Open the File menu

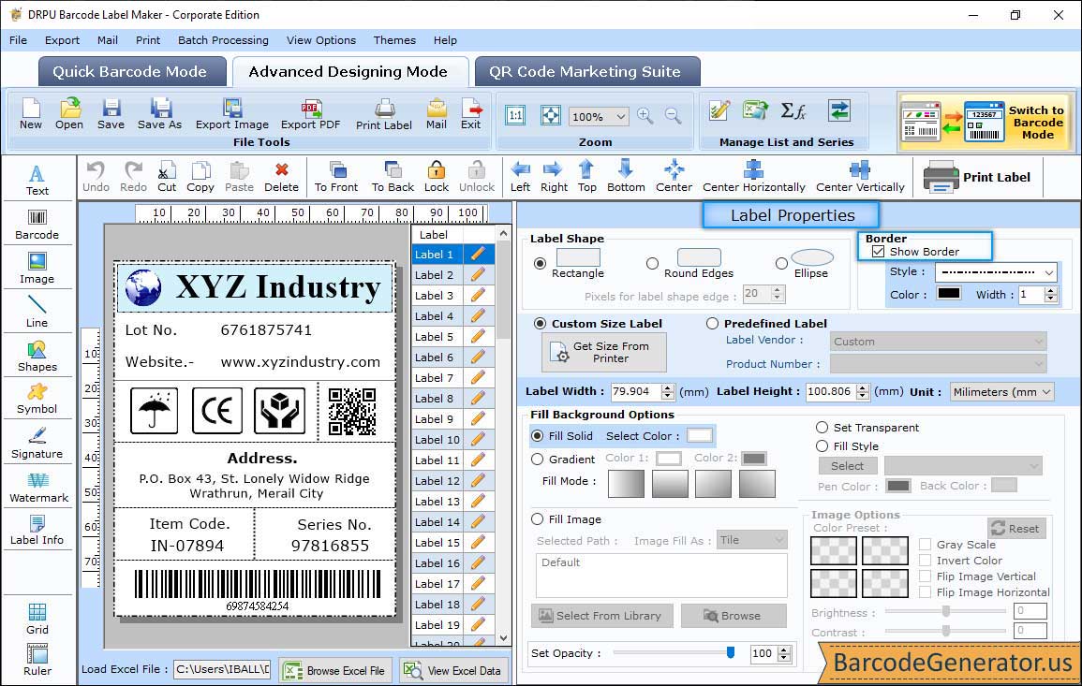18,40
